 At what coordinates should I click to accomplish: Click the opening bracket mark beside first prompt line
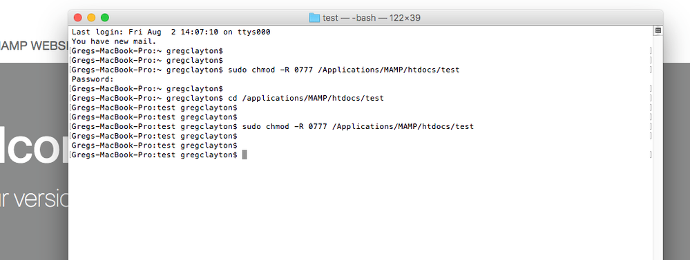tap(70, 51)
